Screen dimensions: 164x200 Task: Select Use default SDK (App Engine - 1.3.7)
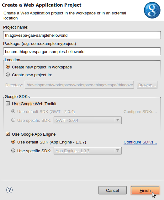pyautogui.click(x=13, y=142)
